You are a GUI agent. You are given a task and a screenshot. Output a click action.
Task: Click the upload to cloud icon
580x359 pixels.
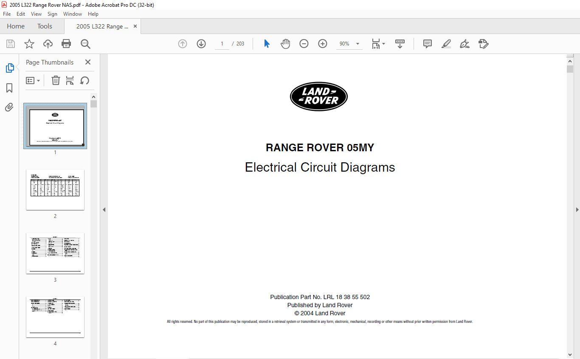pos(48,44)
